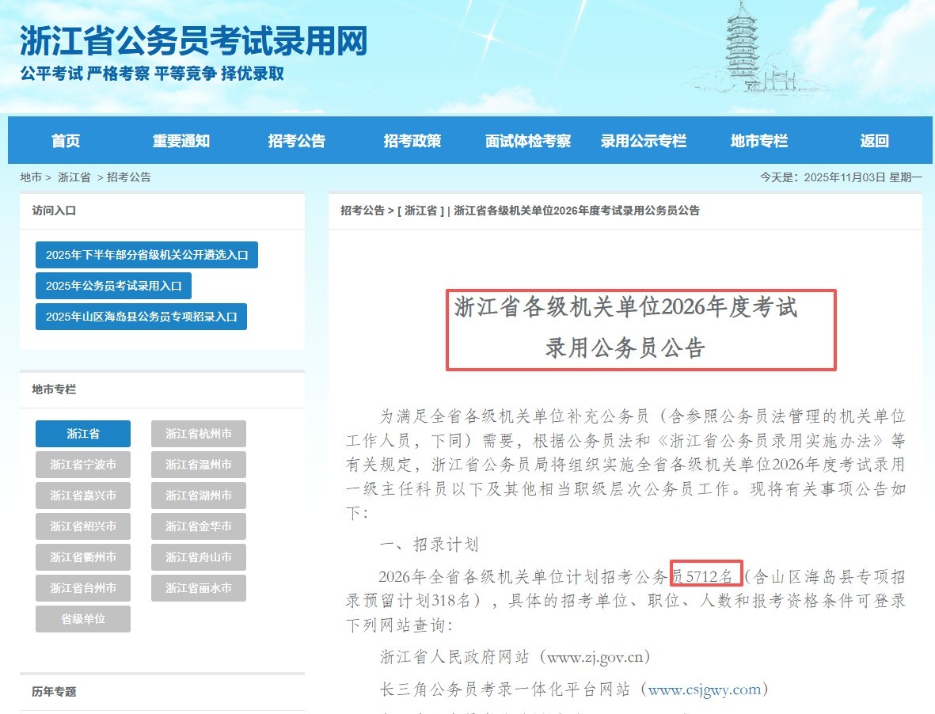
Task: Click 地市专栏 in the top navigation
Action: click(x=759, y=141)
